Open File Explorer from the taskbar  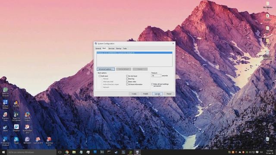click(x=74, y=152)
